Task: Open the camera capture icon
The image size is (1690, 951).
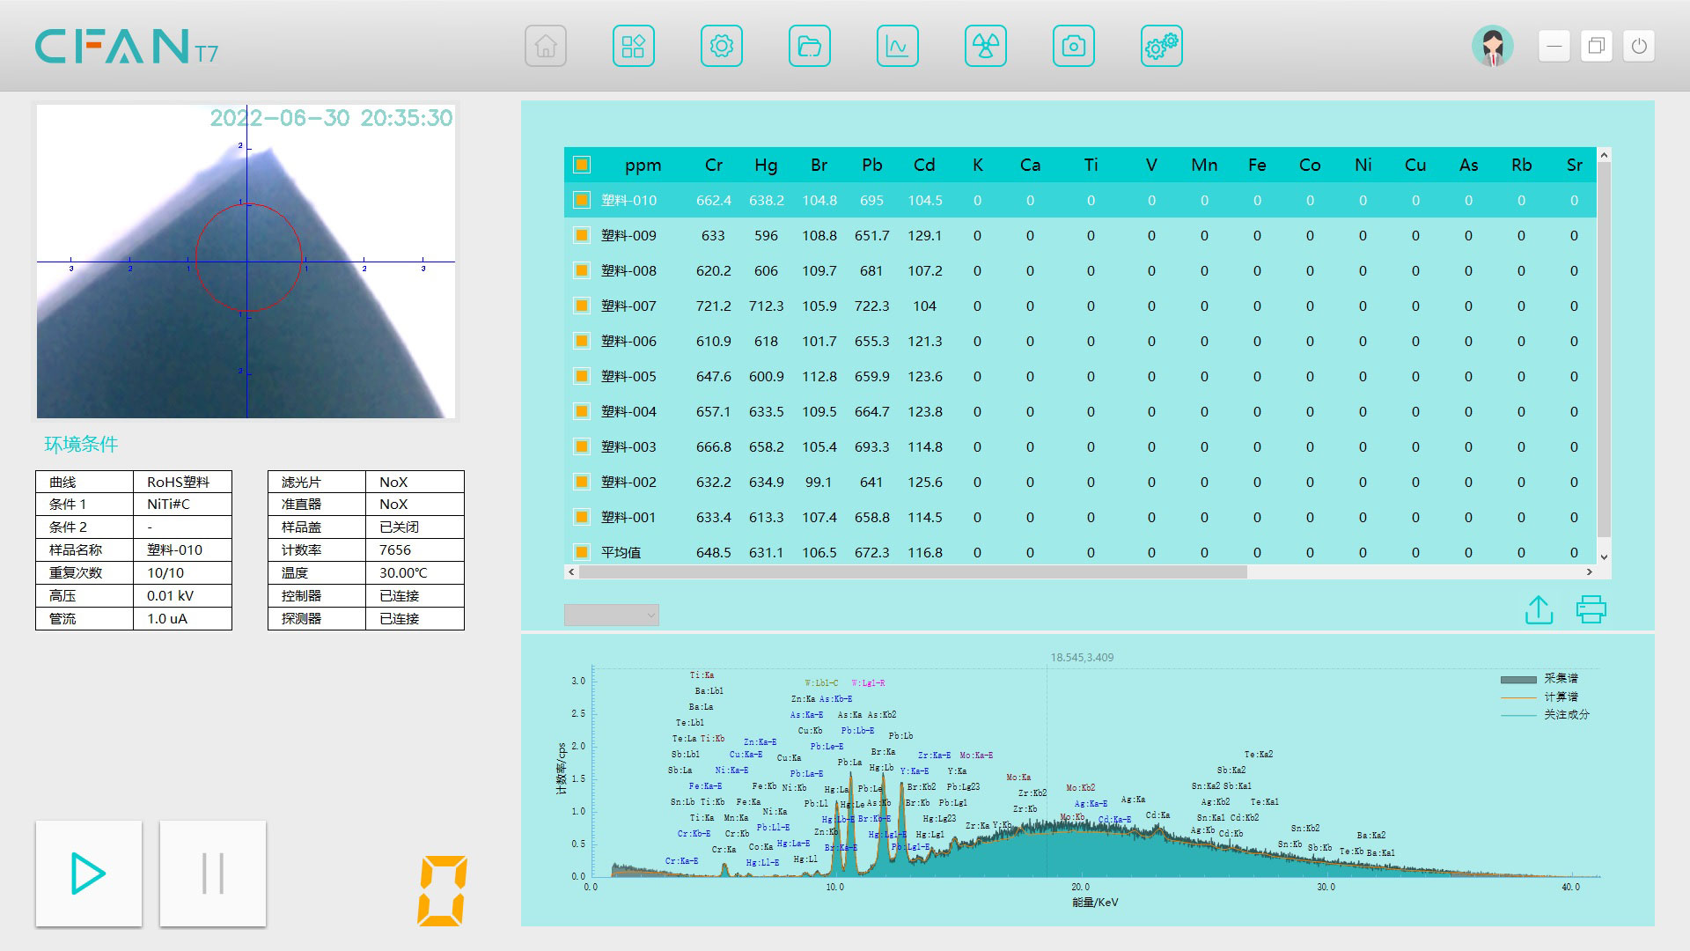Action: tap(1074, 46)
